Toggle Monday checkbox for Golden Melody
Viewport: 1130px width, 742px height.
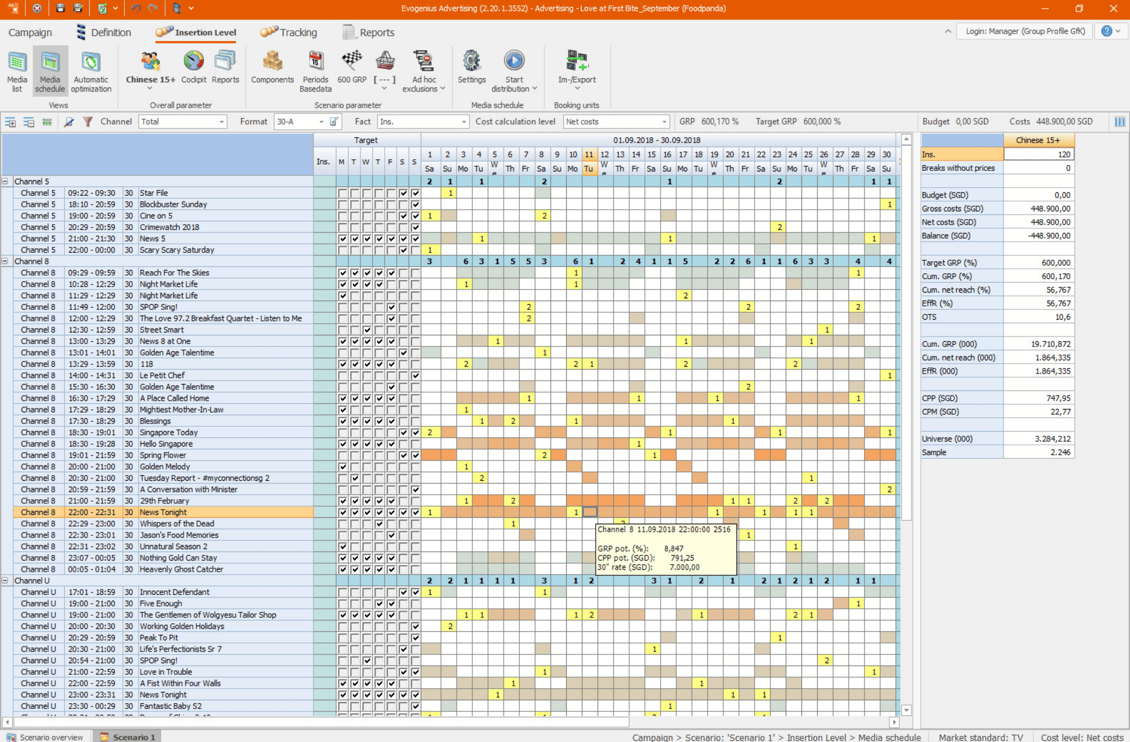tap(343, 467)
